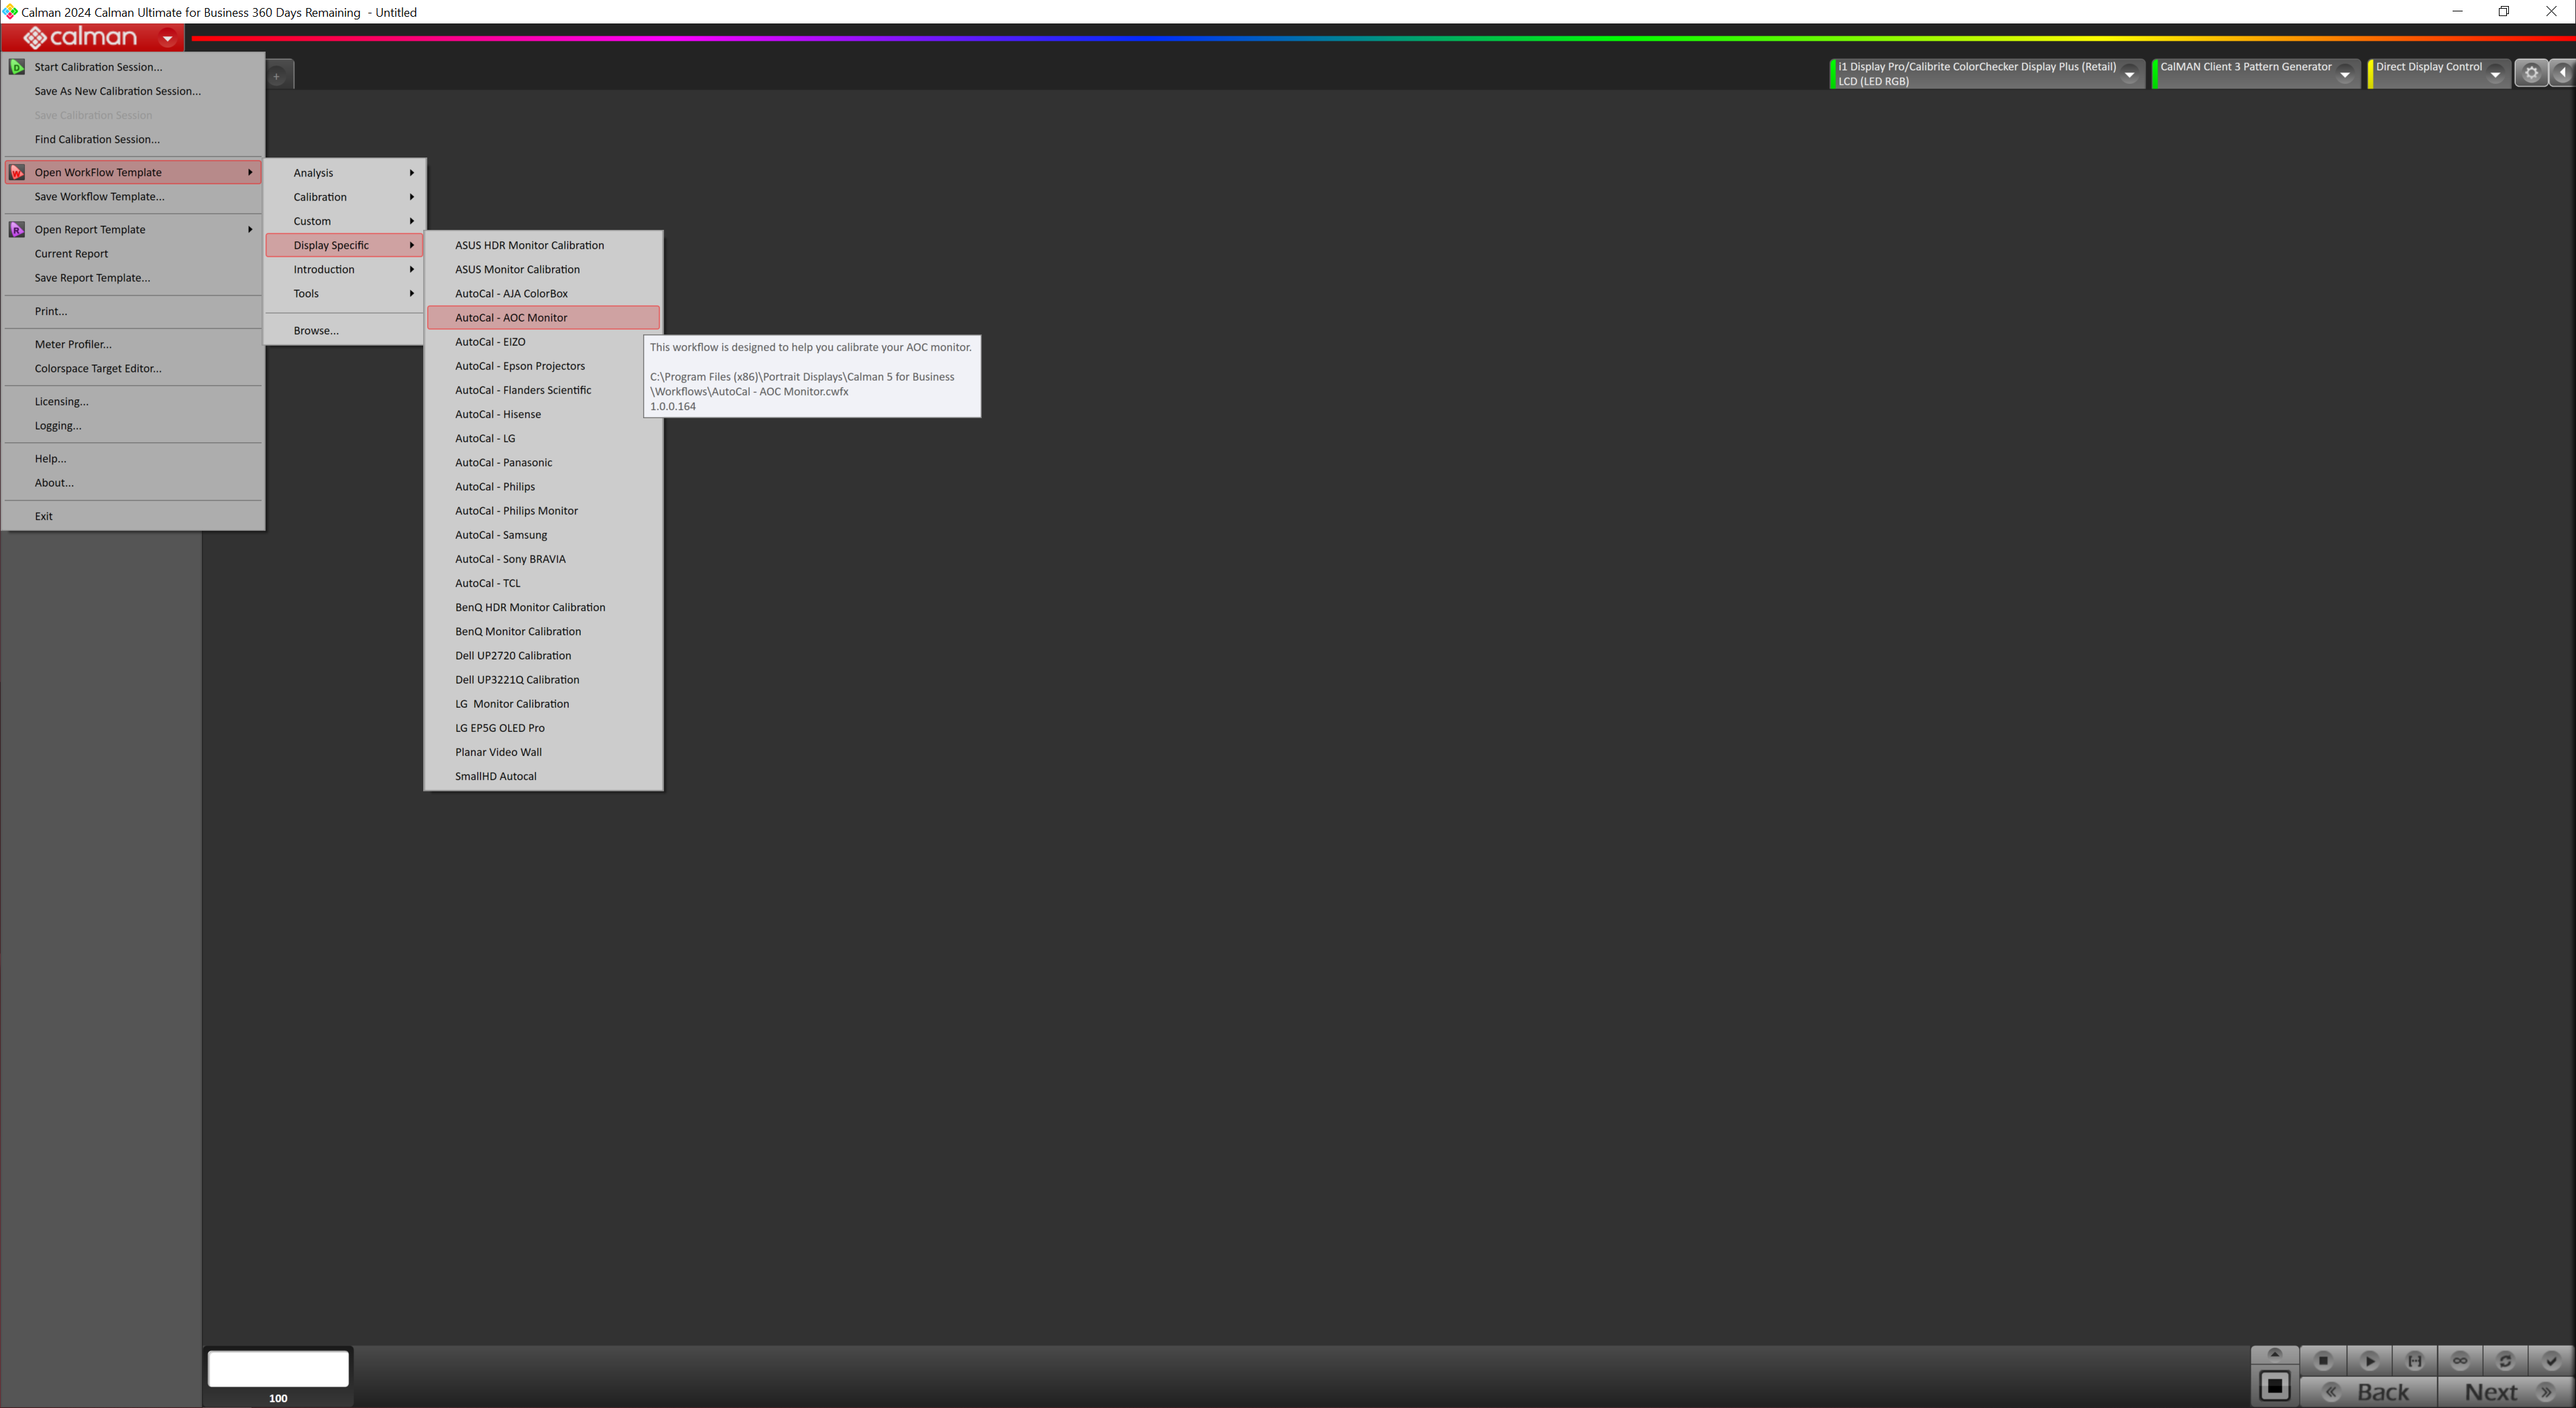Toggle the checkmark icon in bottom toolbar
The height and width of the screenshot is (1408, 2576).
click(2550, 1360)
